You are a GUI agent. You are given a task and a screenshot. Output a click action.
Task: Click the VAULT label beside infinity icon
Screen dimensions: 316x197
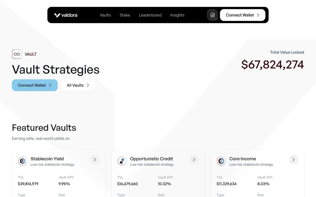coord(31,54)
